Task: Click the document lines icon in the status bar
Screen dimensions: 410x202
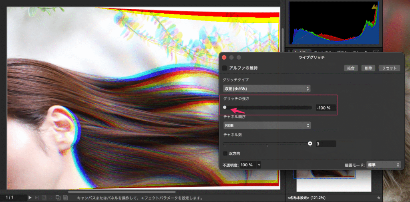Action: pyautogui.click(x=65, y=198)
